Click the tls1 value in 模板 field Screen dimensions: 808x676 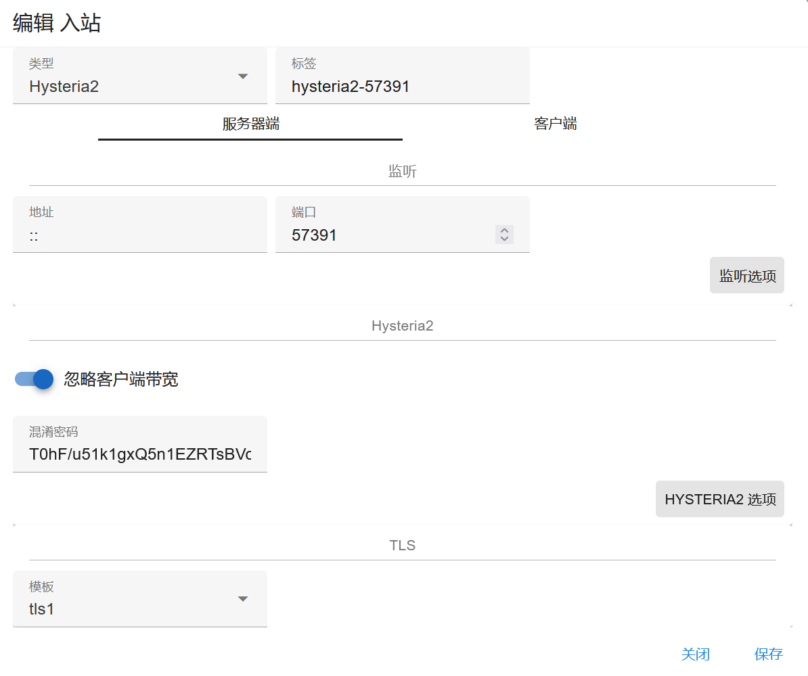tap(42, 609)
